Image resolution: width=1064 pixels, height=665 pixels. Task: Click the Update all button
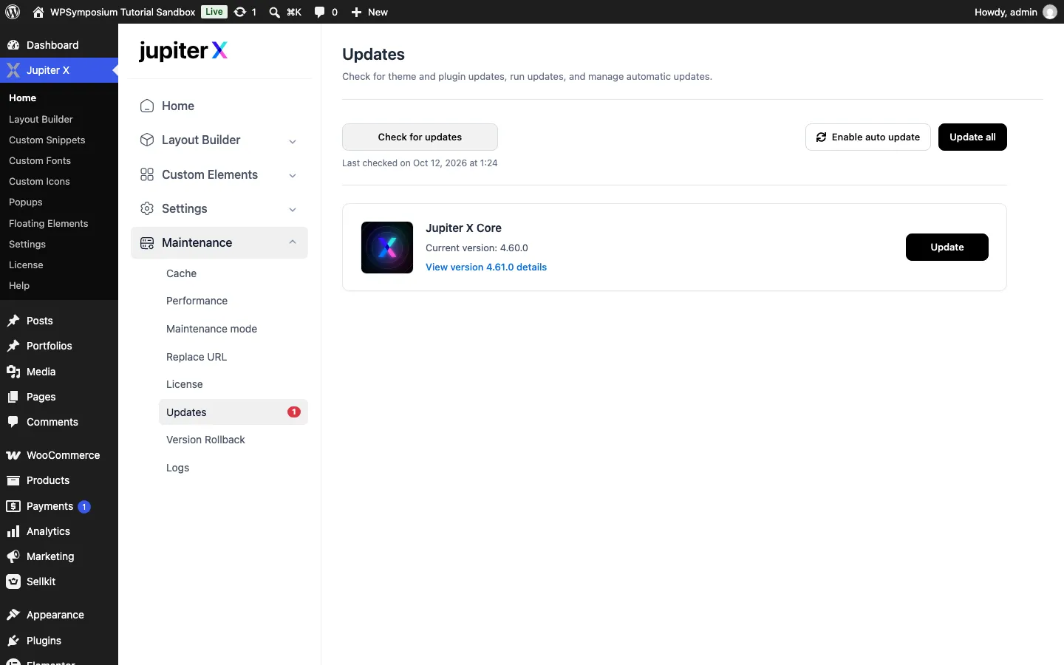click(972, 137)
